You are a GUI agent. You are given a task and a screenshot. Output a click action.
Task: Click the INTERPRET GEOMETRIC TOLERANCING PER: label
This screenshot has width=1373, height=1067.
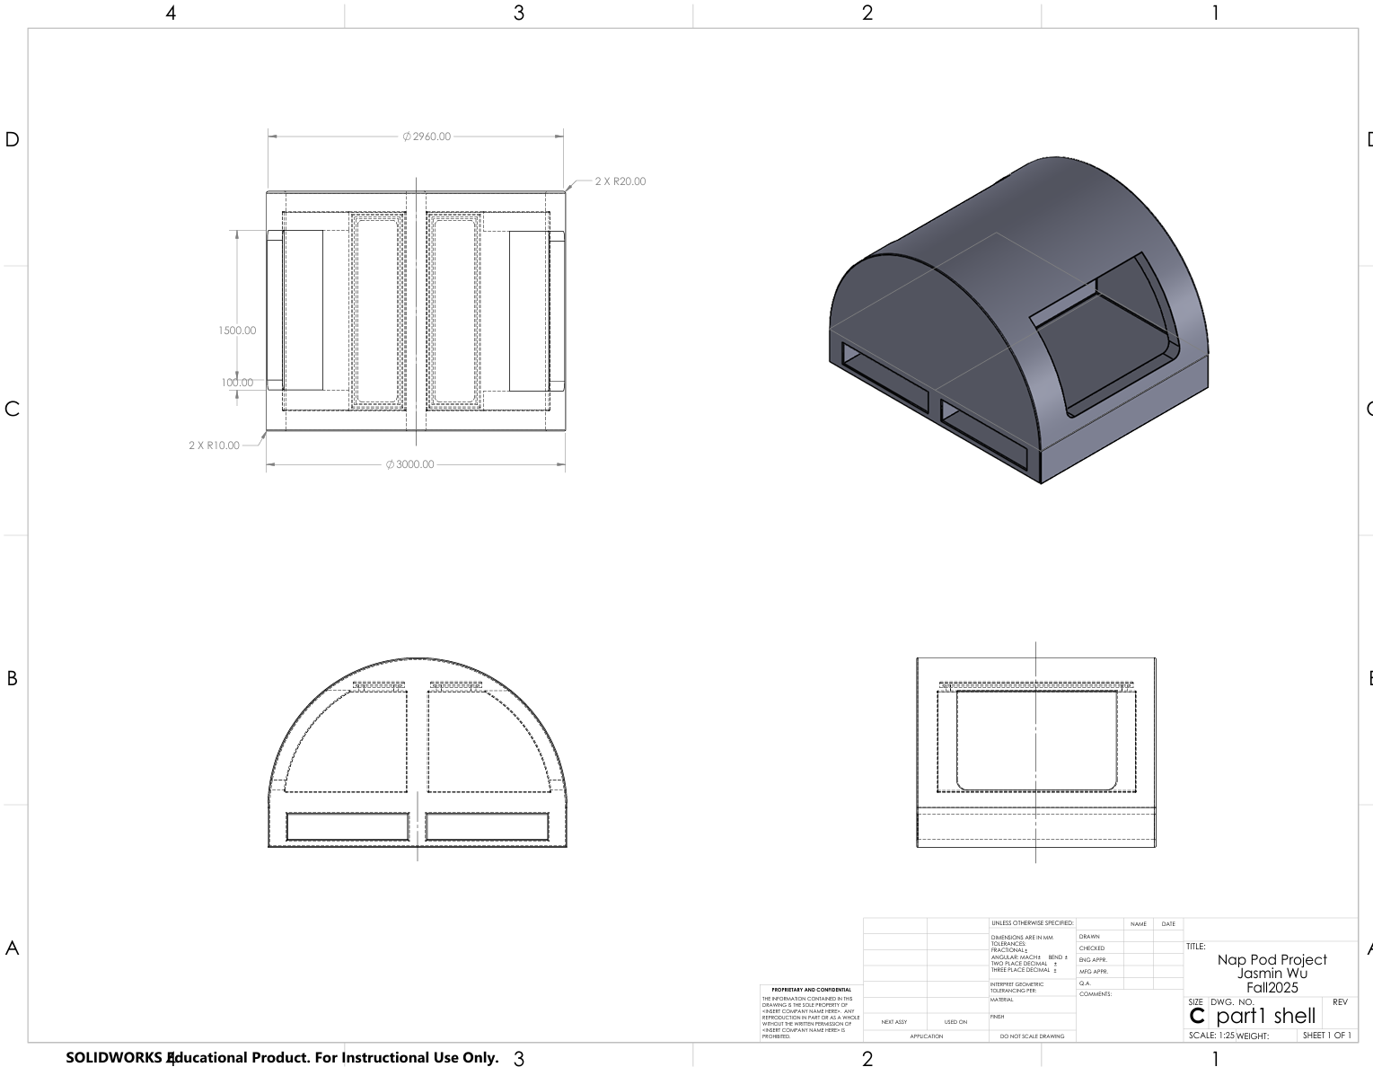click(x=1017, y=987)
